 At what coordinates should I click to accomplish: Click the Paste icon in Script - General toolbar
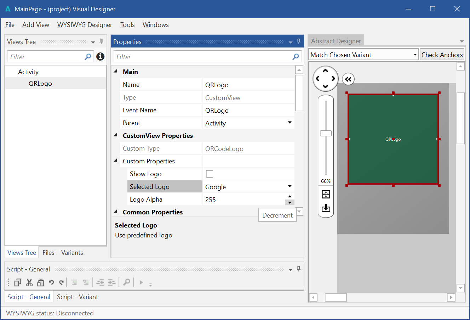tap(41, 282)
